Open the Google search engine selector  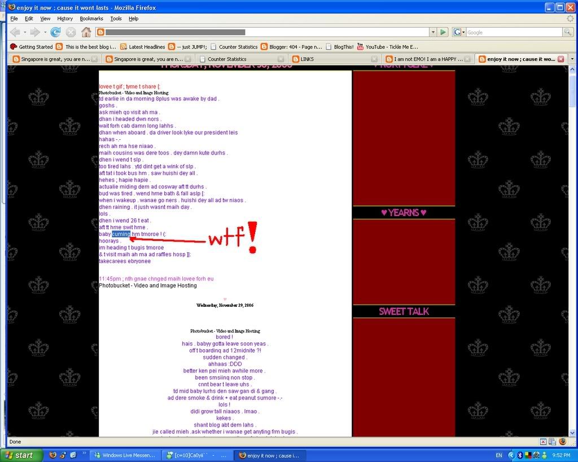459,32
